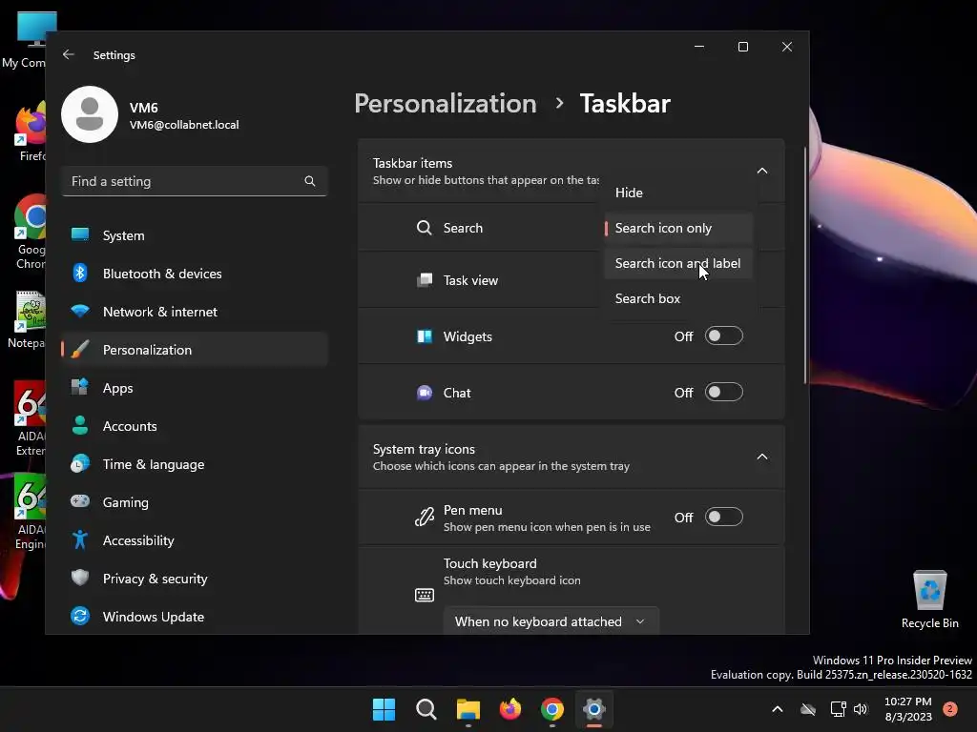The image size is (977, 732).
Task: Focus the Find a setting field
Action: tap(195, 181)
